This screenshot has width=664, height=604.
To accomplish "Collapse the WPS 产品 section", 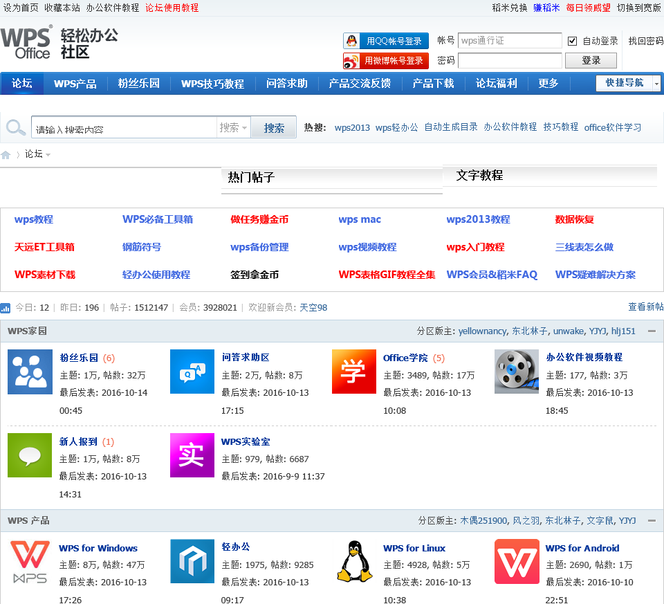I will pyautogui.click(x=652, y=521).
